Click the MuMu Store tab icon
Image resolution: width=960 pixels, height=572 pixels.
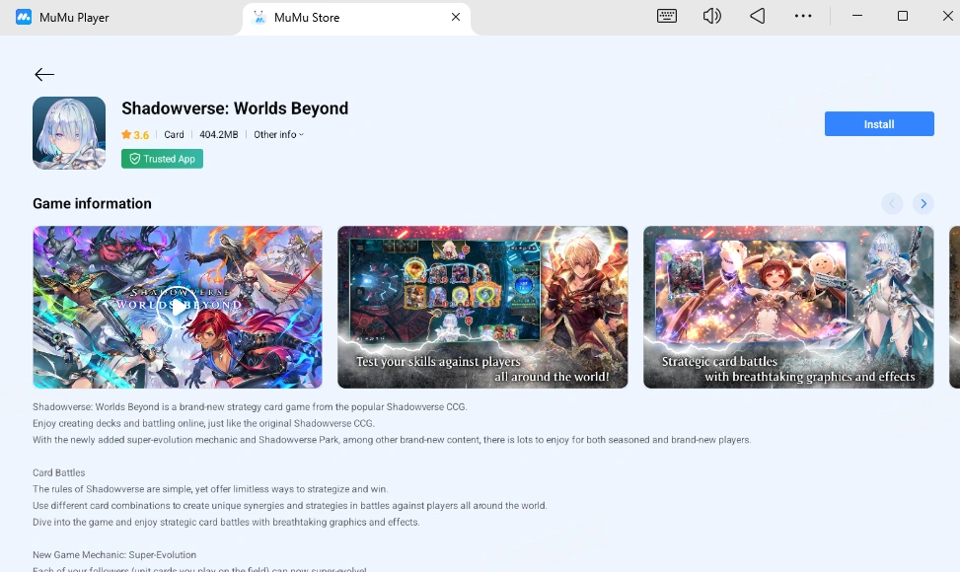coord(258,17)
